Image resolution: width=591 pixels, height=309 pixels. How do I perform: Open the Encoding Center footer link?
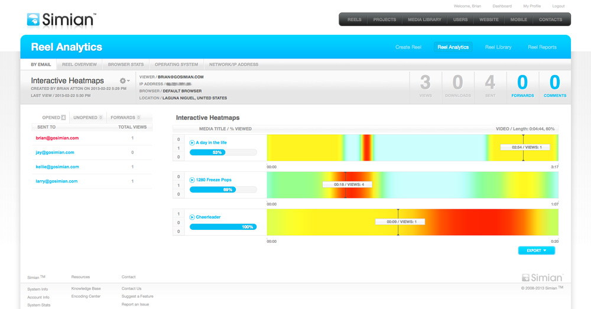86,296
